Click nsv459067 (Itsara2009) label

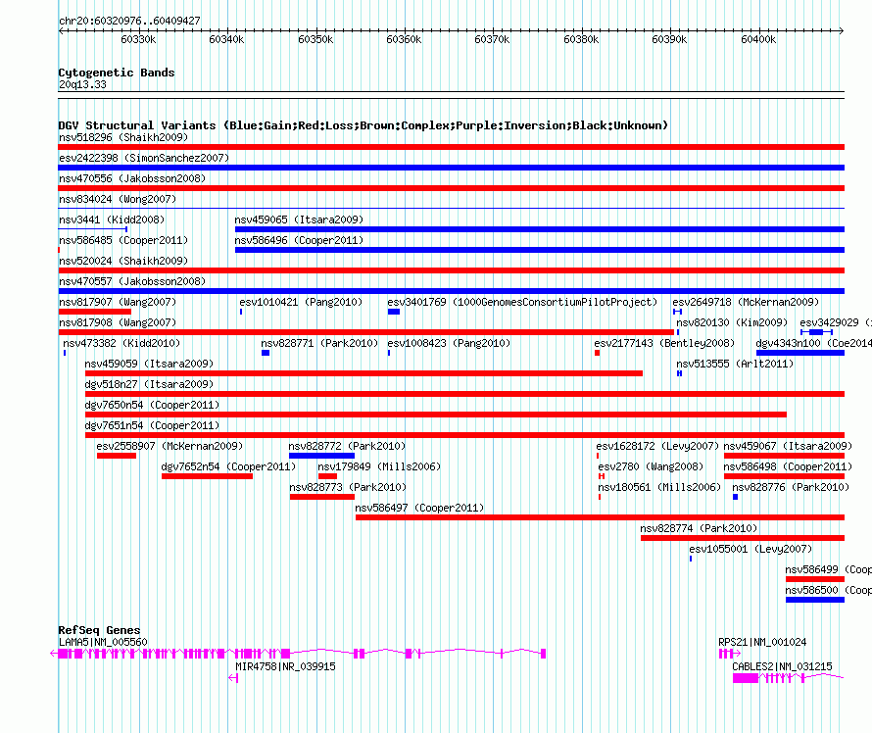[x=788, y=446]
